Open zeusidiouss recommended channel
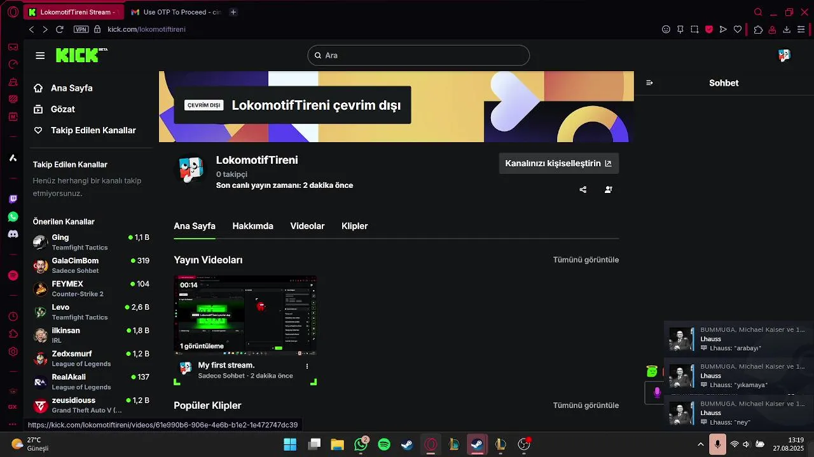This screenshot has height=457, width=814. (x=91, y=405)
